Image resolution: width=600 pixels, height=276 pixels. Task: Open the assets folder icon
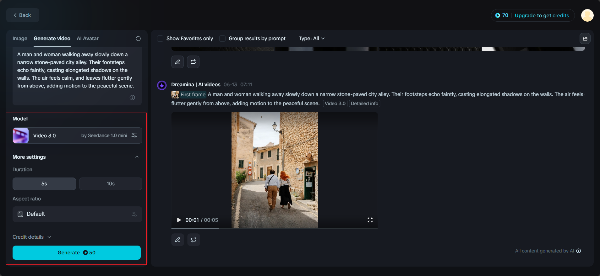pyautogui.click(x=585, y=39)
